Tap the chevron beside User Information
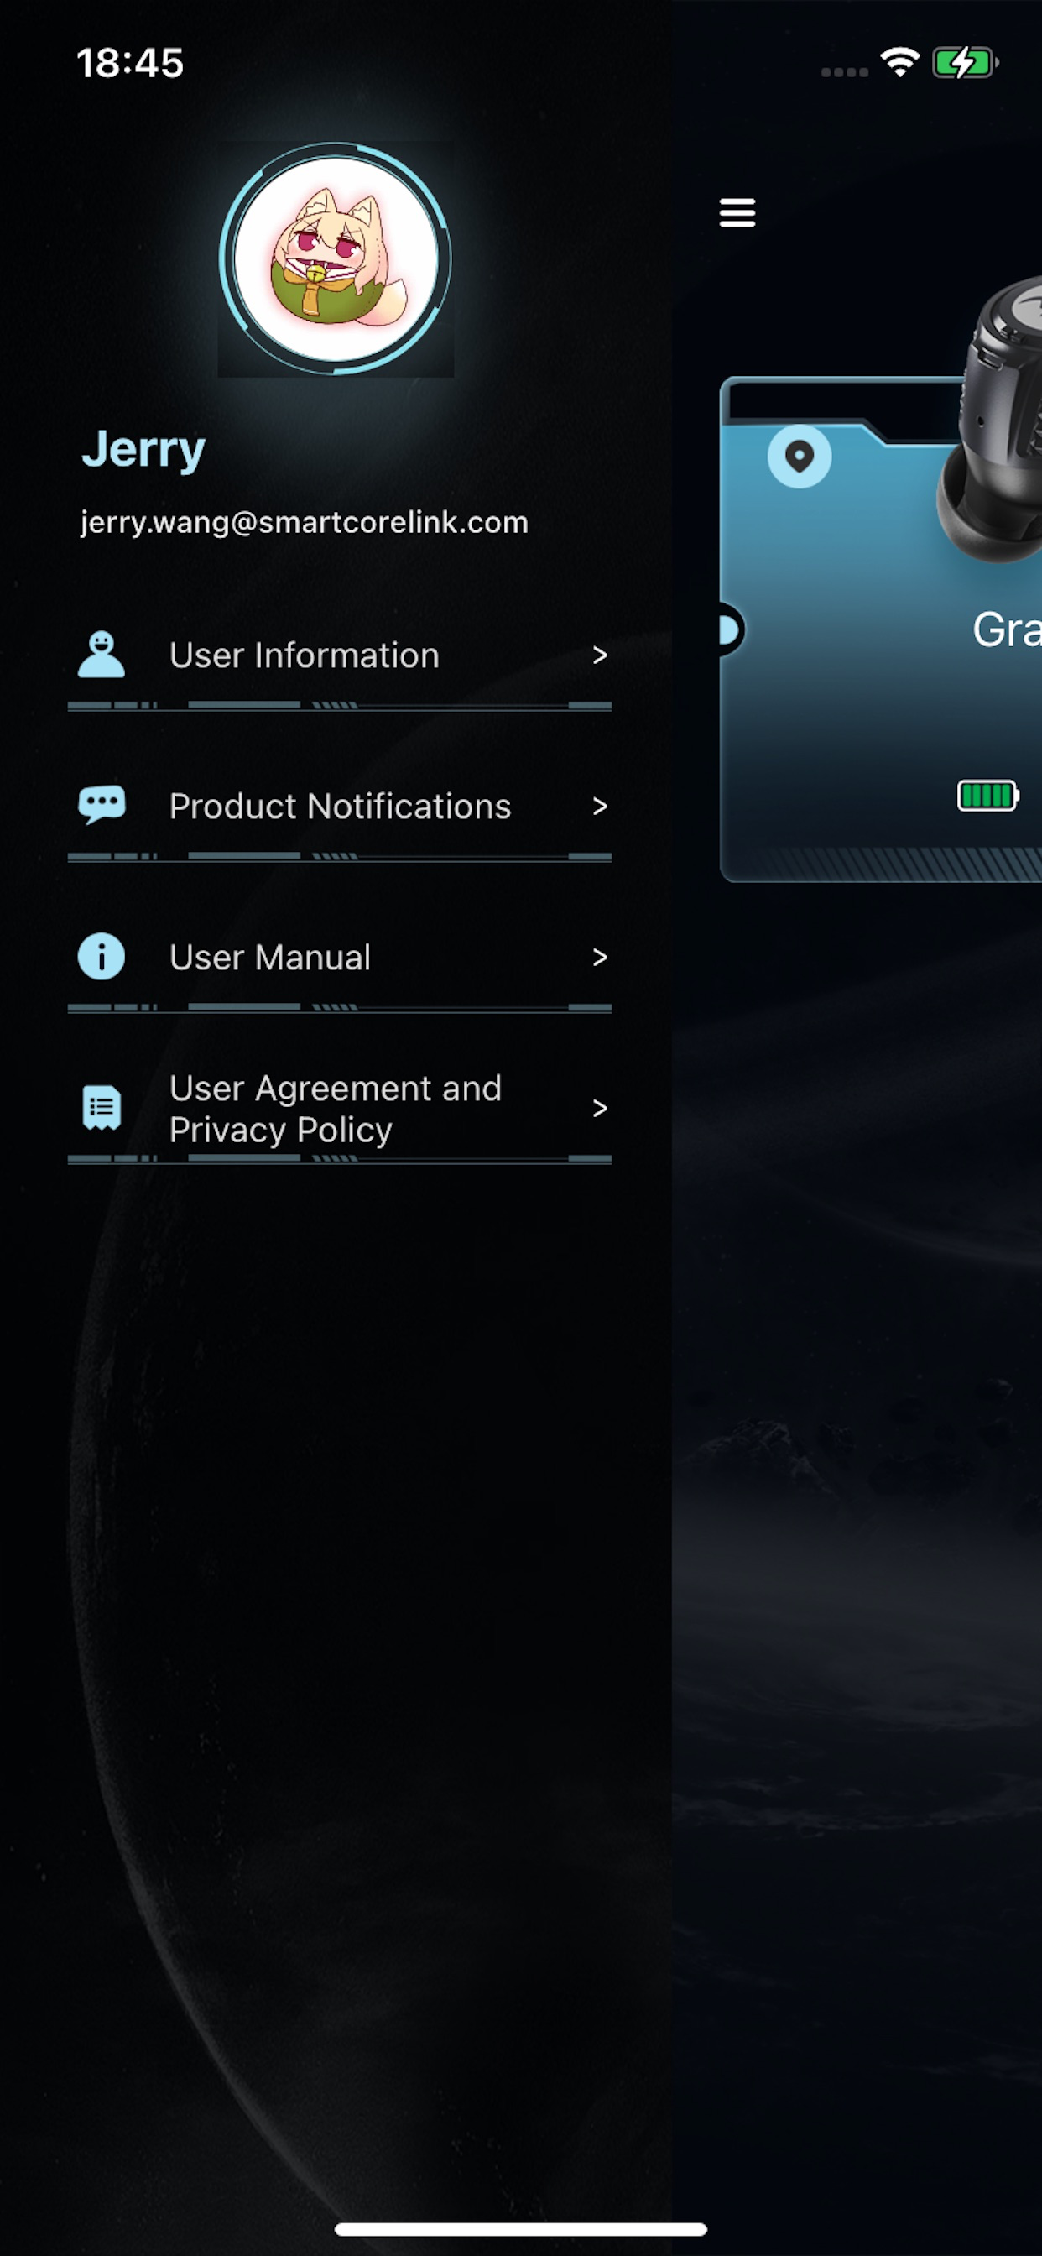 600,655
